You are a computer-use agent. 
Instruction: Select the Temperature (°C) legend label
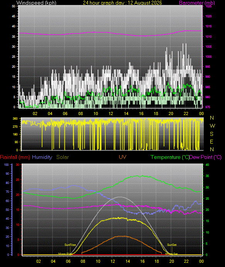tap(170, 157)
